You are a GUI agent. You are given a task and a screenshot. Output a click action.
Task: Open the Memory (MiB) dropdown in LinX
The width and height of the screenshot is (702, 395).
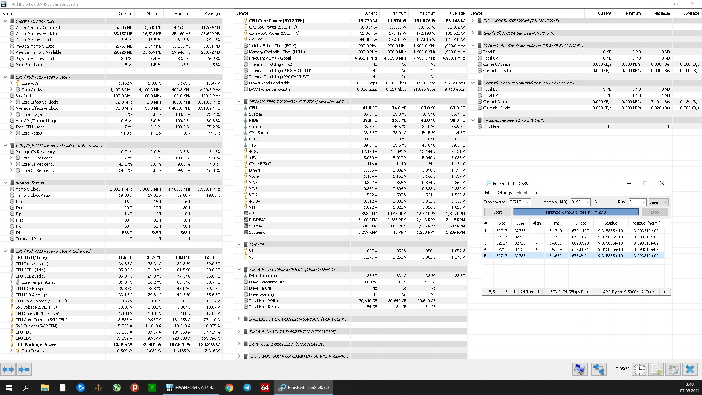(x=587, y=202)
